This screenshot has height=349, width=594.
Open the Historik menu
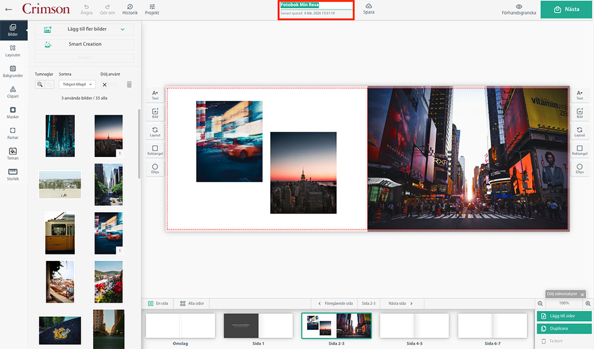129,9
